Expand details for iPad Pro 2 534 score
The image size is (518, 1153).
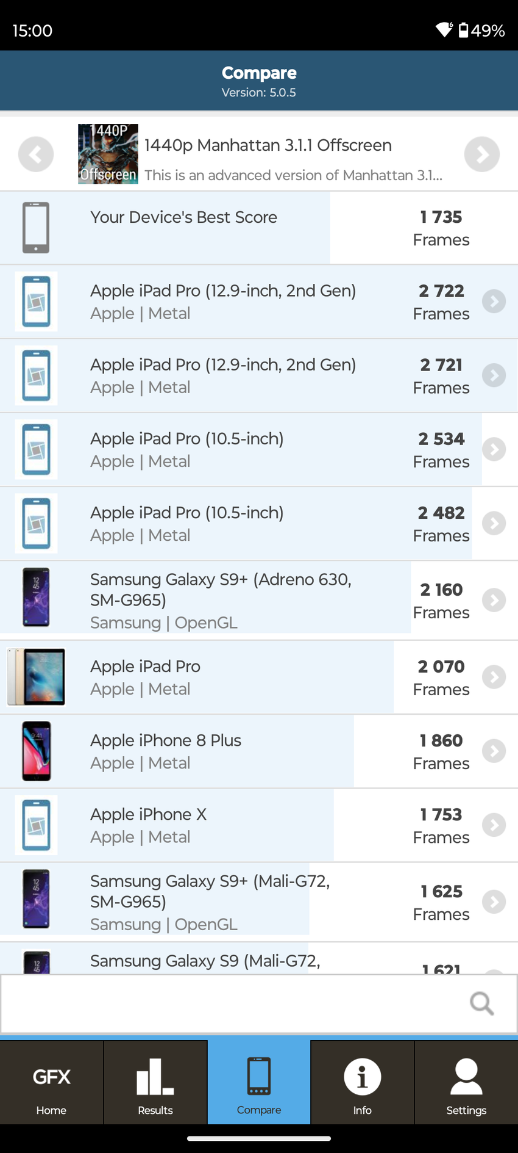tap(494, 450)
